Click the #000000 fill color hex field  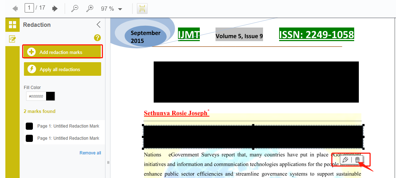[36, 96]
